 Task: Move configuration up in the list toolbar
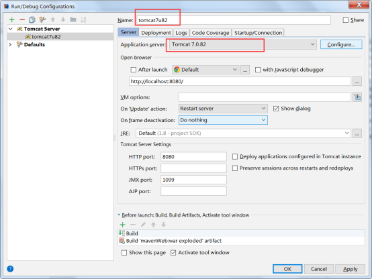click(x=53, y=19)
